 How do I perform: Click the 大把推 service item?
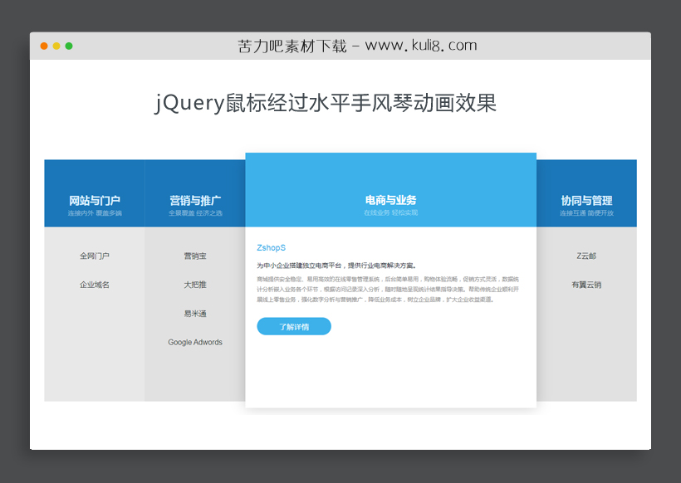tap(194, 285)
